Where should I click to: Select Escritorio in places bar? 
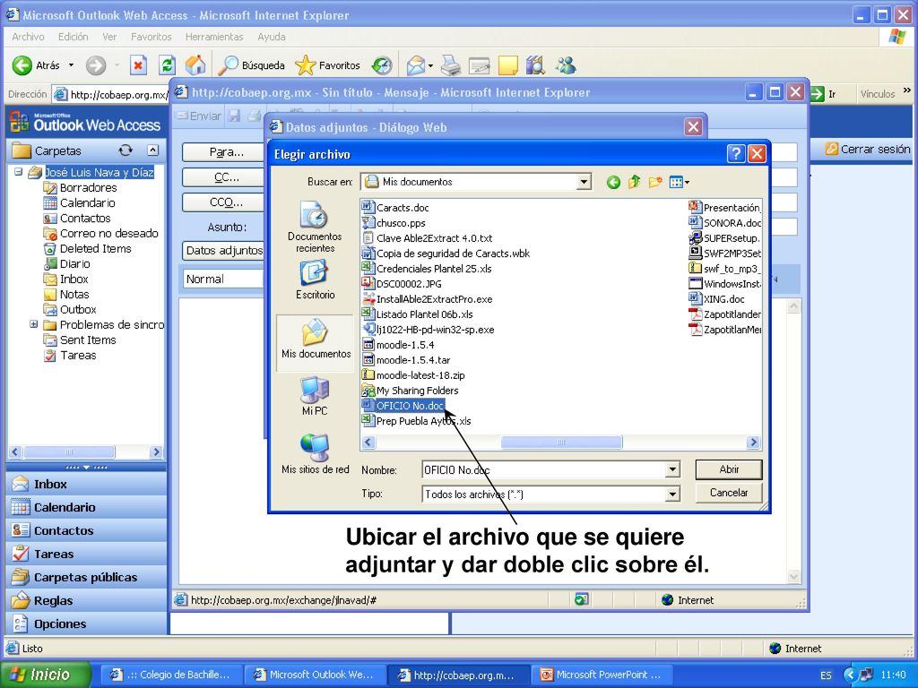coord(315,280)
